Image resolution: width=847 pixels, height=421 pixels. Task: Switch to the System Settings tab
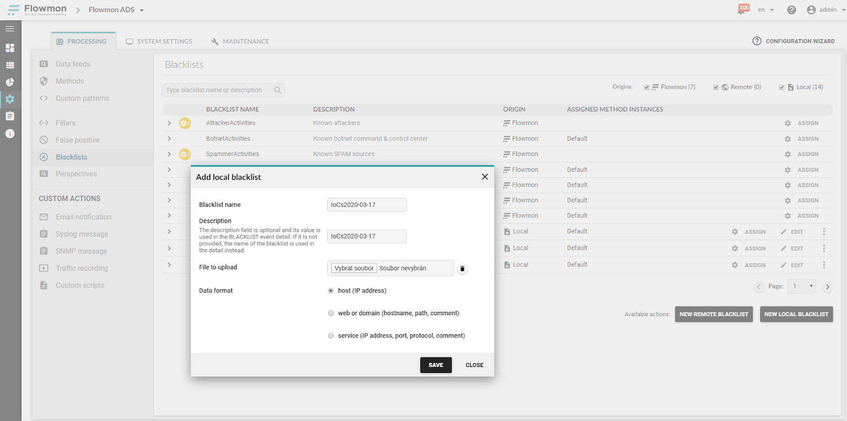click(x=159, y=41)
